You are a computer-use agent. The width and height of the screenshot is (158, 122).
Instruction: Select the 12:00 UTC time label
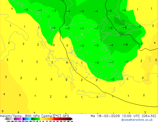[132, 116]
